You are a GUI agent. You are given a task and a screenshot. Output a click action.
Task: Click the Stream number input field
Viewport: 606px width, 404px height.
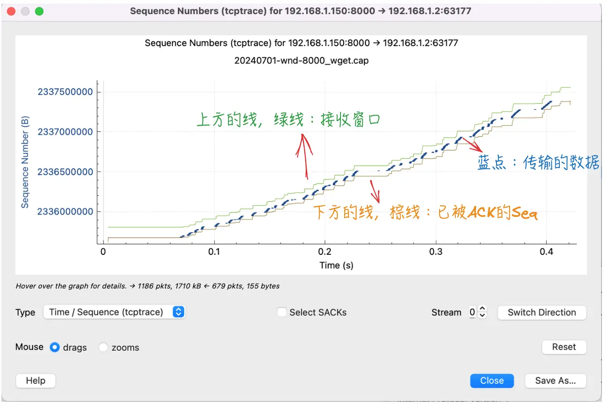pyautogui.click(x=472, y=312)
